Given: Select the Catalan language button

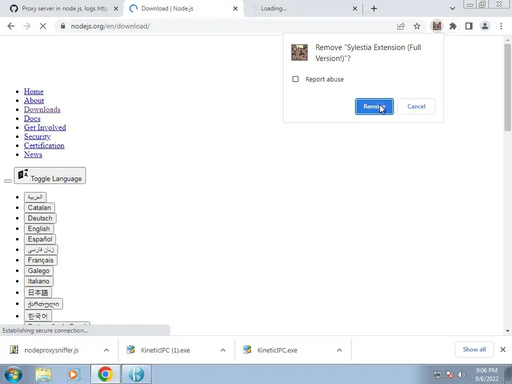Looking at the screenshot, I should pyautogui.click(x=39, y=207).
